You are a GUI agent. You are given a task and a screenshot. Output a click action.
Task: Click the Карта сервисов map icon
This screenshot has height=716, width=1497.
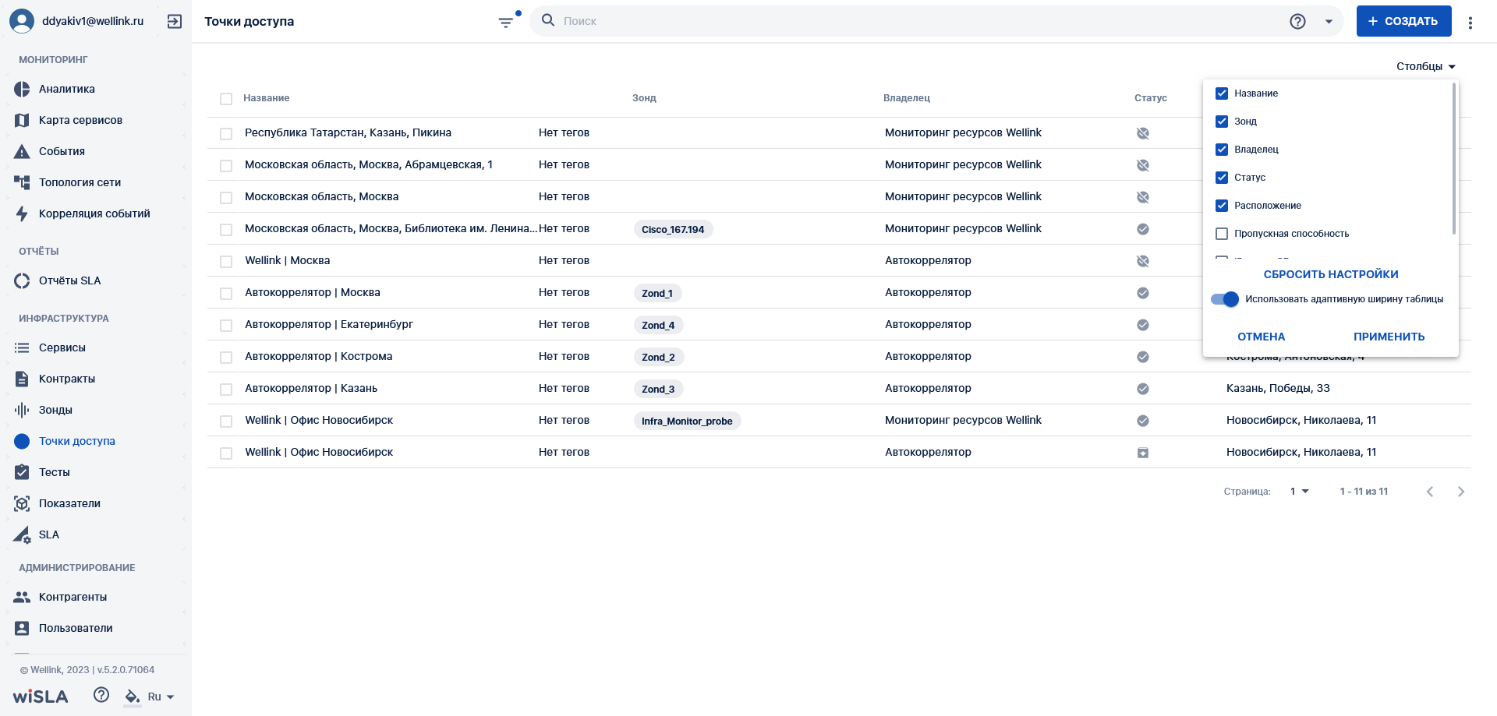click(x=22, y=120)
